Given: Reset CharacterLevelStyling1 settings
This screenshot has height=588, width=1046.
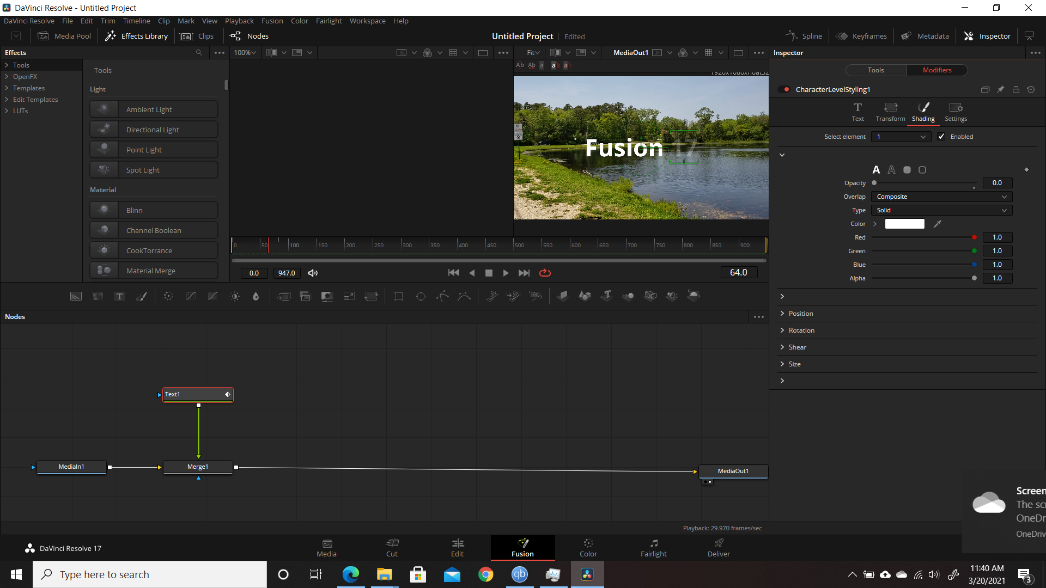Looking at the screenshot, I should 1031,89.
